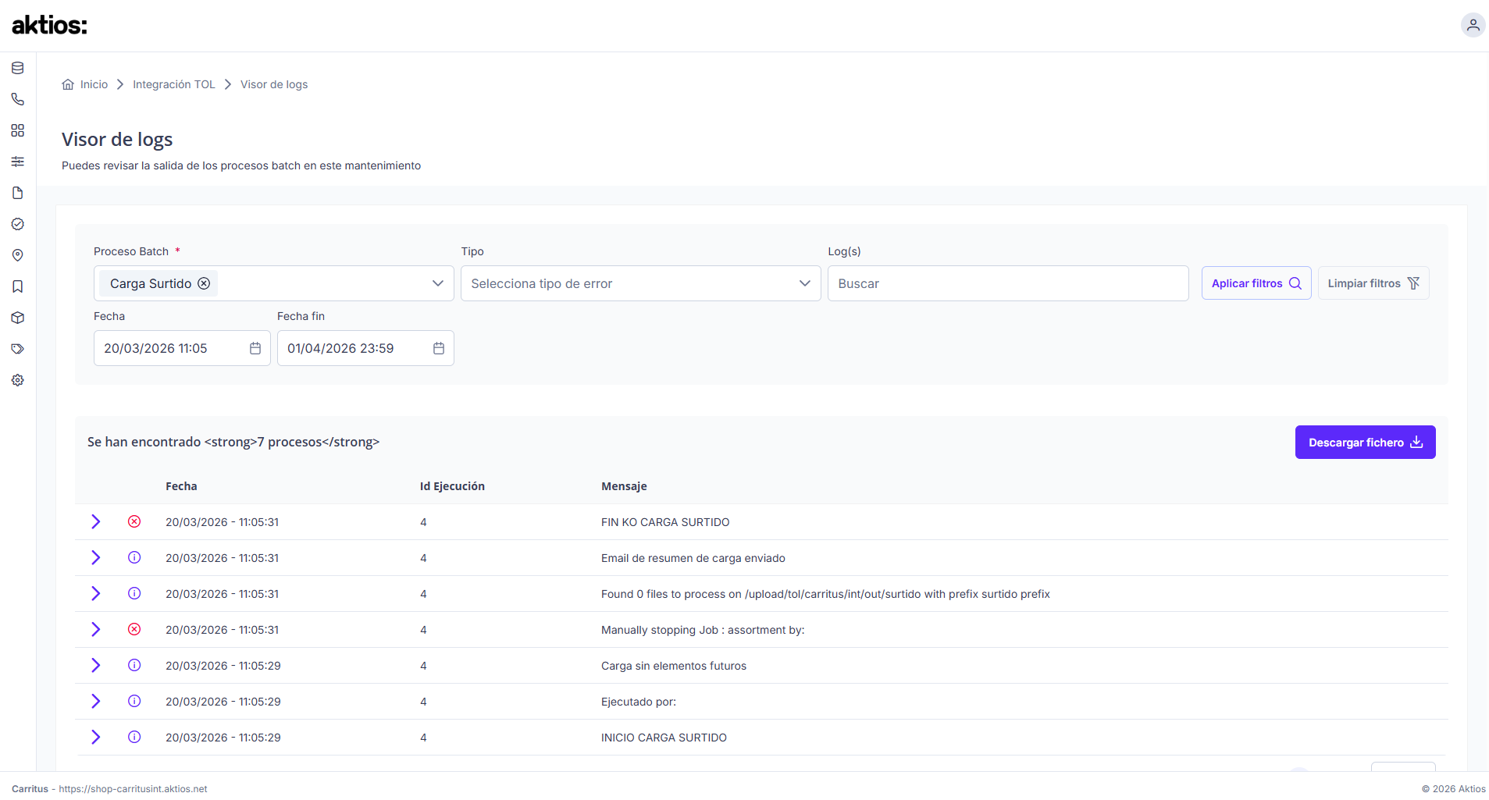Expand the Carga sin elementos futuros row
This screenshot has height=800, width=1489.
(95, 665)
